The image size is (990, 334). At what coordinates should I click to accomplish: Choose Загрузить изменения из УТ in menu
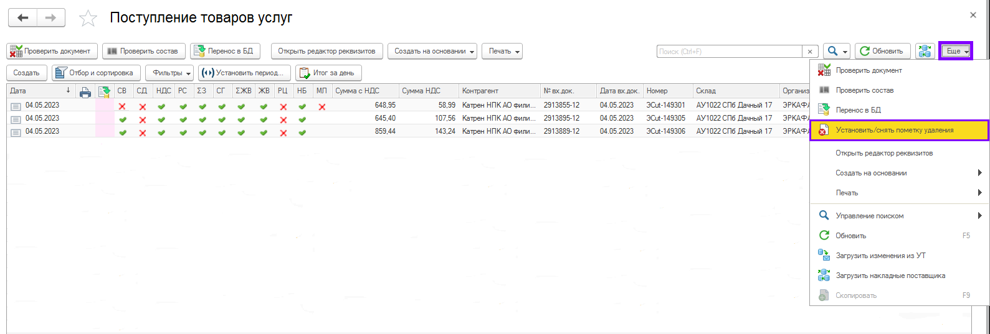pos(880,256)
